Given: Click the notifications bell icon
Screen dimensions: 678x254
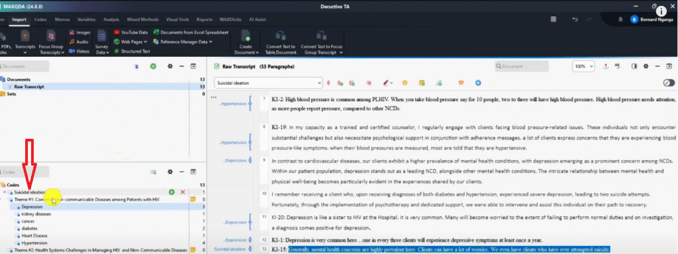Looking at the screenshot, I should [620, 19].
